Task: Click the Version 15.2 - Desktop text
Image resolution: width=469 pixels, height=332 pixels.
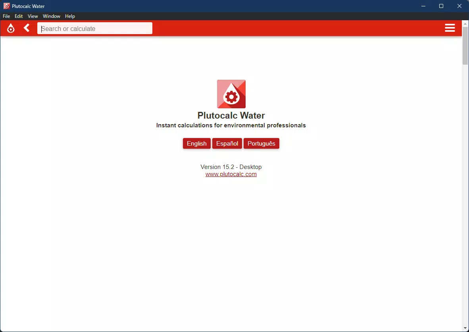Action: coord(231,167)
